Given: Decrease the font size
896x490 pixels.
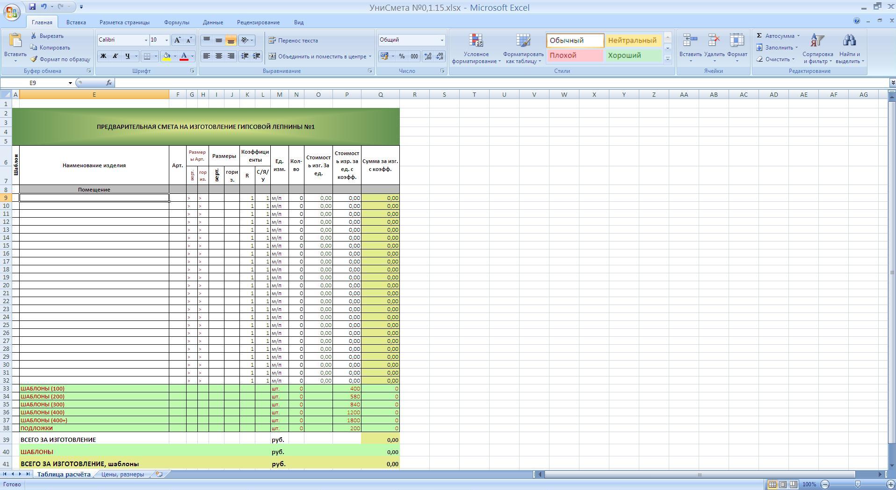Looking at the screenshot, I should click(x=189, y=40).
